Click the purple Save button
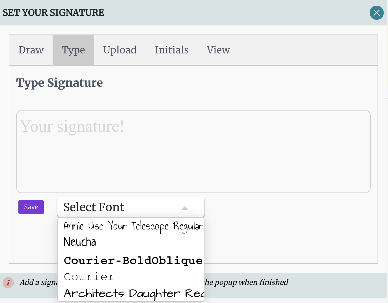This screenshot has height=303, width=388. (x=31, y=207)
